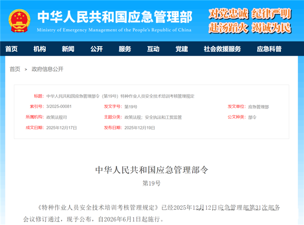Go to the 新闻 section

68,49
